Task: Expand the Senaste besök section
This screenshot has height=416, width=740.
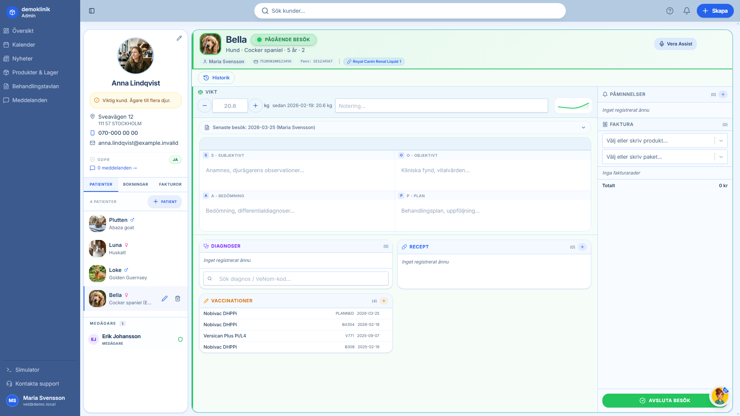Action: click(584, 127)
